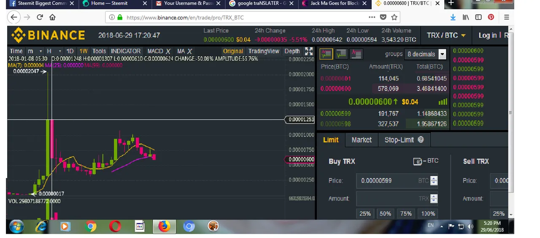
Task: Open the Firefox downloads arrow icon
Action: [x=453, y=17]
